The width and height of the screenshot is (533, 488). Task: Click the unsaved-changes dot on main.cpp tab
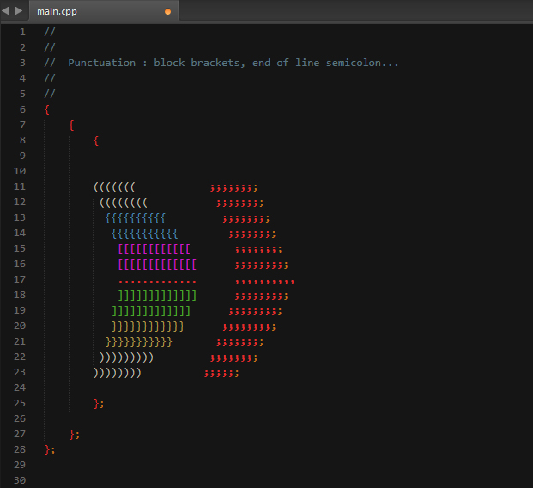[167, 11]
